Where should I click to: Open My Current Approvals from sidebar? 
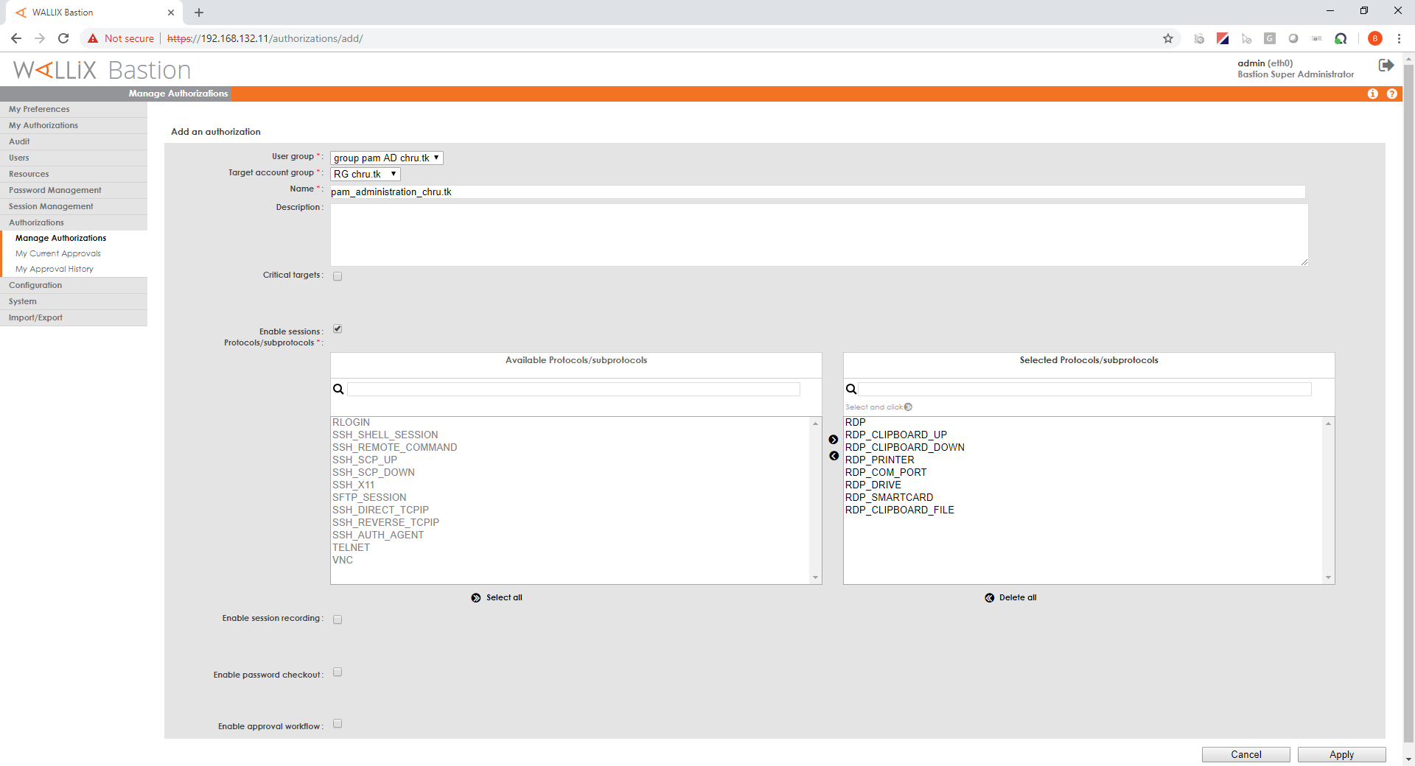57,253
